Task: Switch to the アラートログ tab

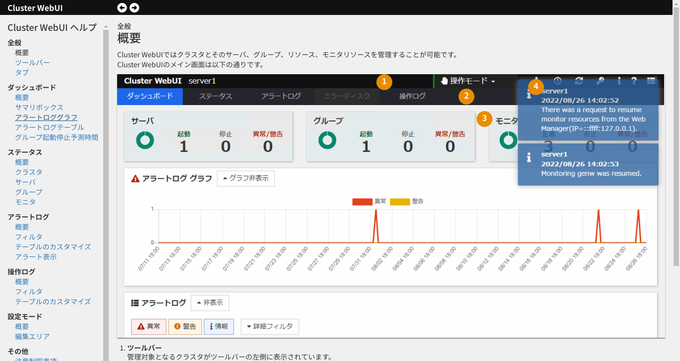Action: (281, 96)
